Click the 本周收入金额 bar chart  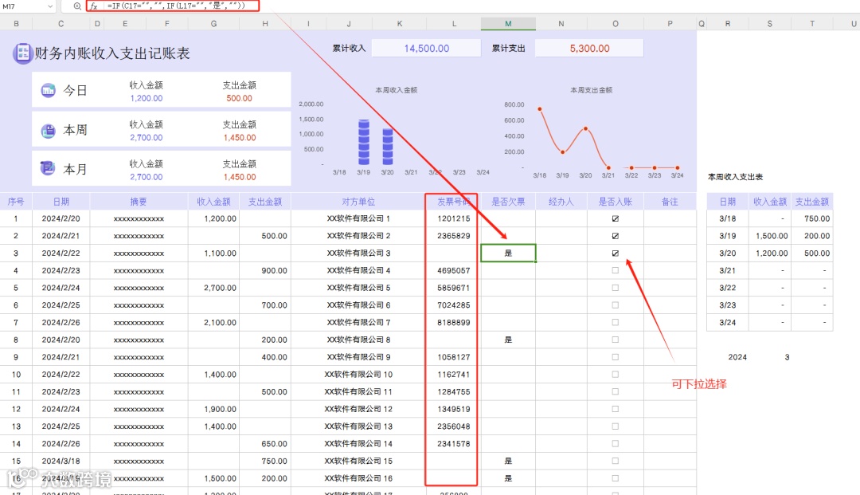click(396, 132)
